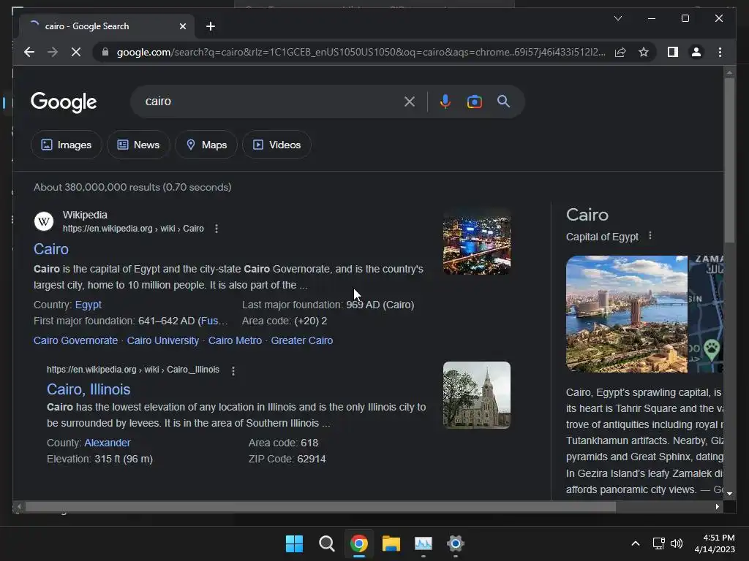Viewport: 749px width, 561px height.
Task: Open more options for Cairo, Illinois result
Action: [x=233, y=370]
